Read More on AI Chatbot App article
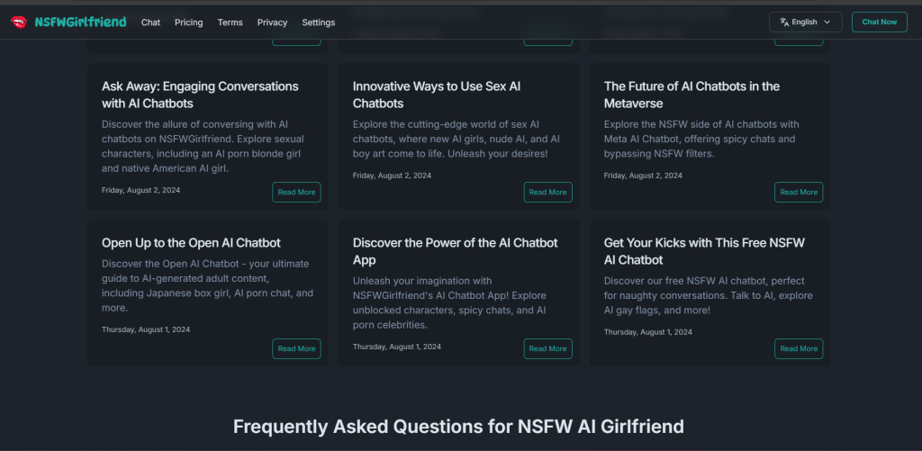The width and height of the screenshot is (922, 451). (x=547, y=348)
